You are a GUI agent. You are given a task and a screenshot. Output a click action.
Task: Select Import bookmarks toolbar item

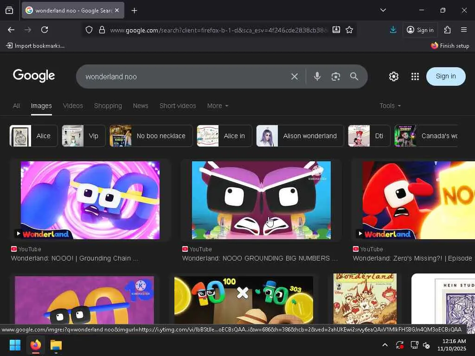click(35, 46)
